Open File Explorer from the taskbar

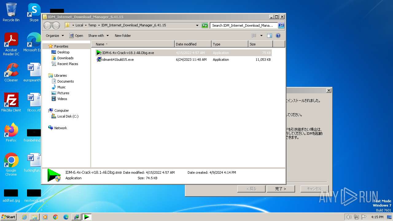35,217
